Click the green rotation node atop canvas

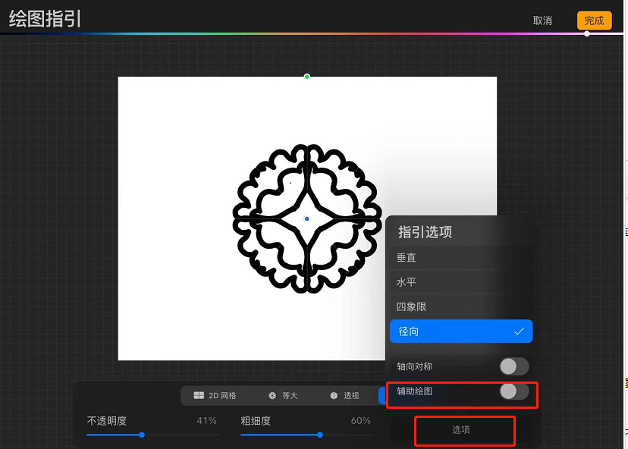(x=306, y=77)
